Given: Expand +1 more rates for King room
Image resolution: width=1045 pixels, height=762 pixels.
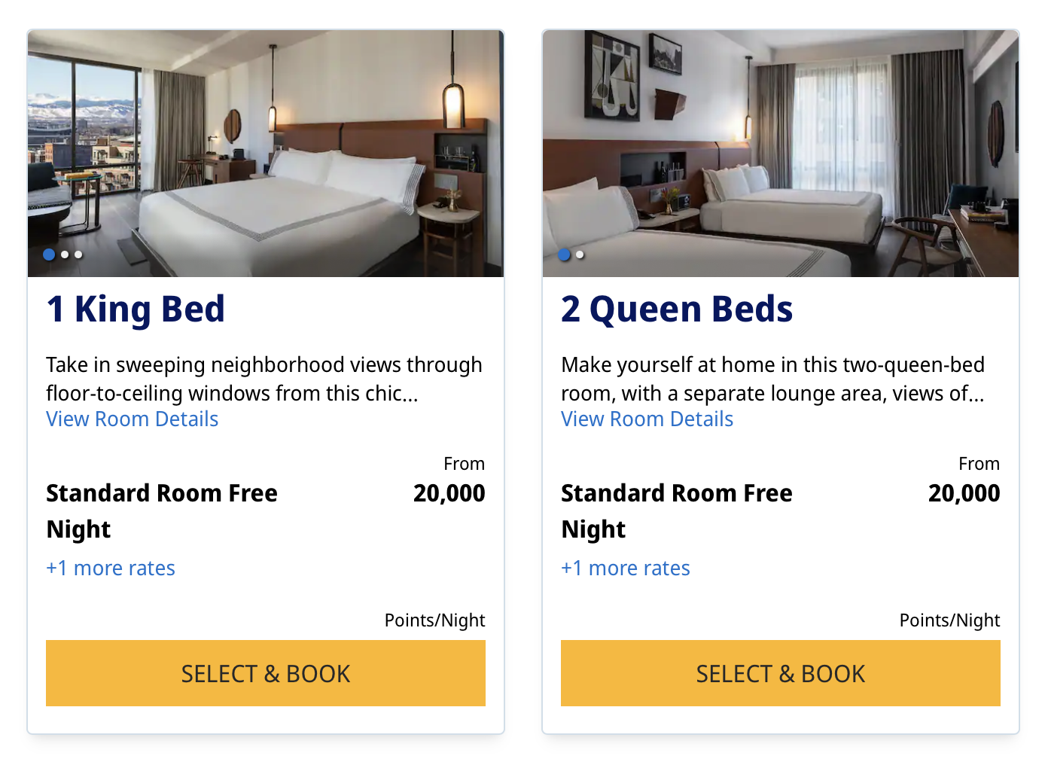Looking at the screenshot, I should tap(110, 568).
